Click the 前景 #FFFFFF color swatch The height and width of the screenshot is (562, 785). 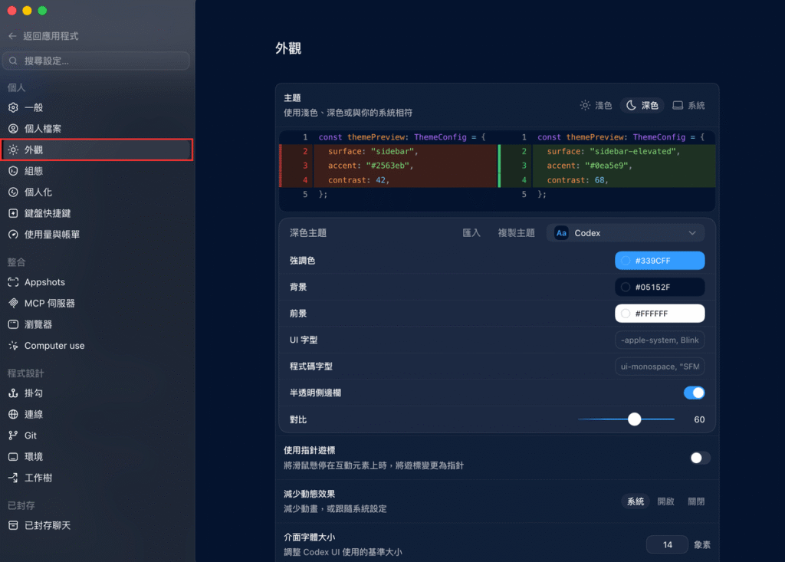659,314
